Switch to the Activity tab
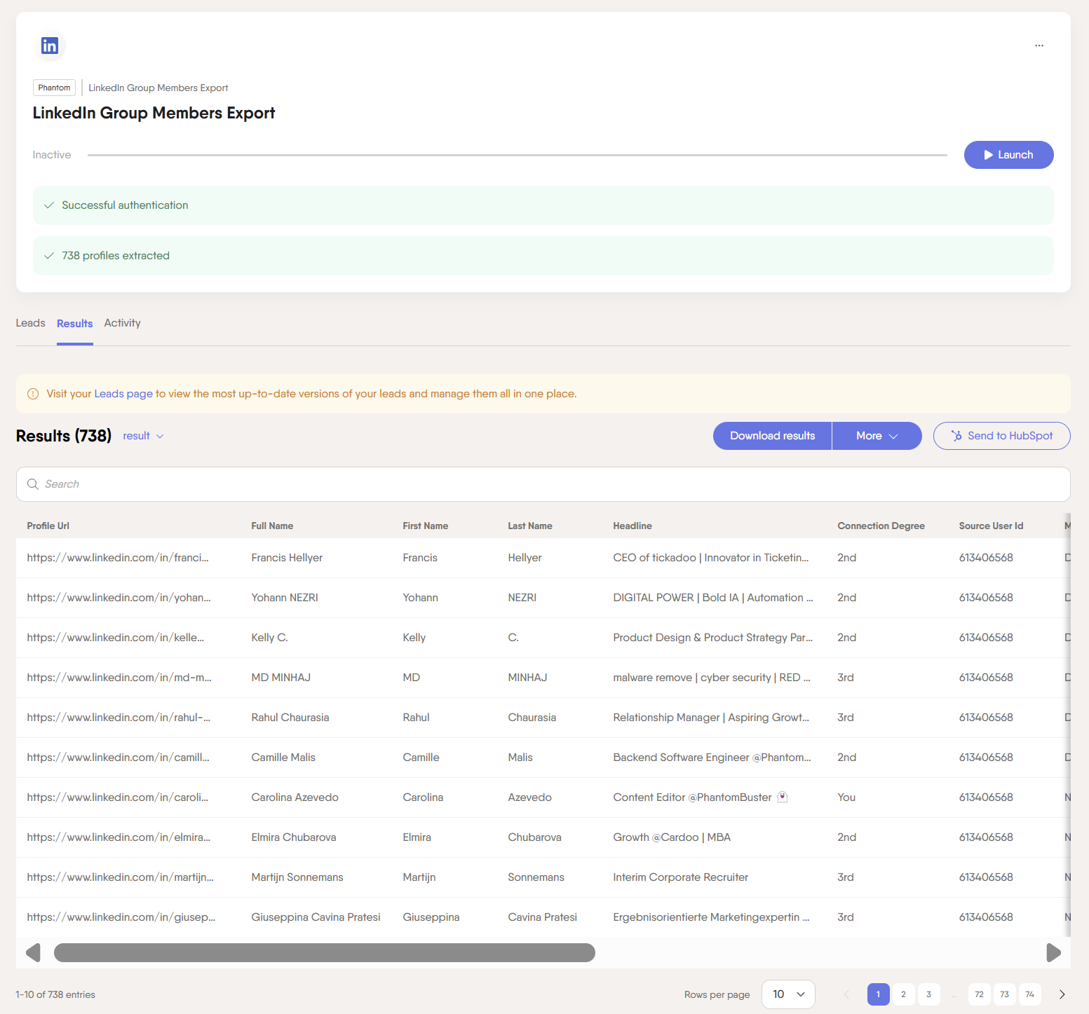The height and width of the screenshot is (1014, 1089). point(122,323)
